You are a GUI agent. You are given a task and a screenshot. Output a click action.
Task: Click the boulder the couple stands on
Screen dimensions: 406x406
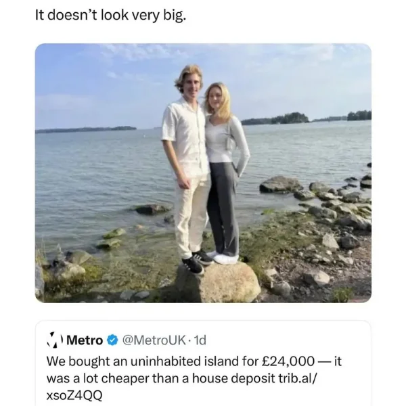click(x=218, y=282)
